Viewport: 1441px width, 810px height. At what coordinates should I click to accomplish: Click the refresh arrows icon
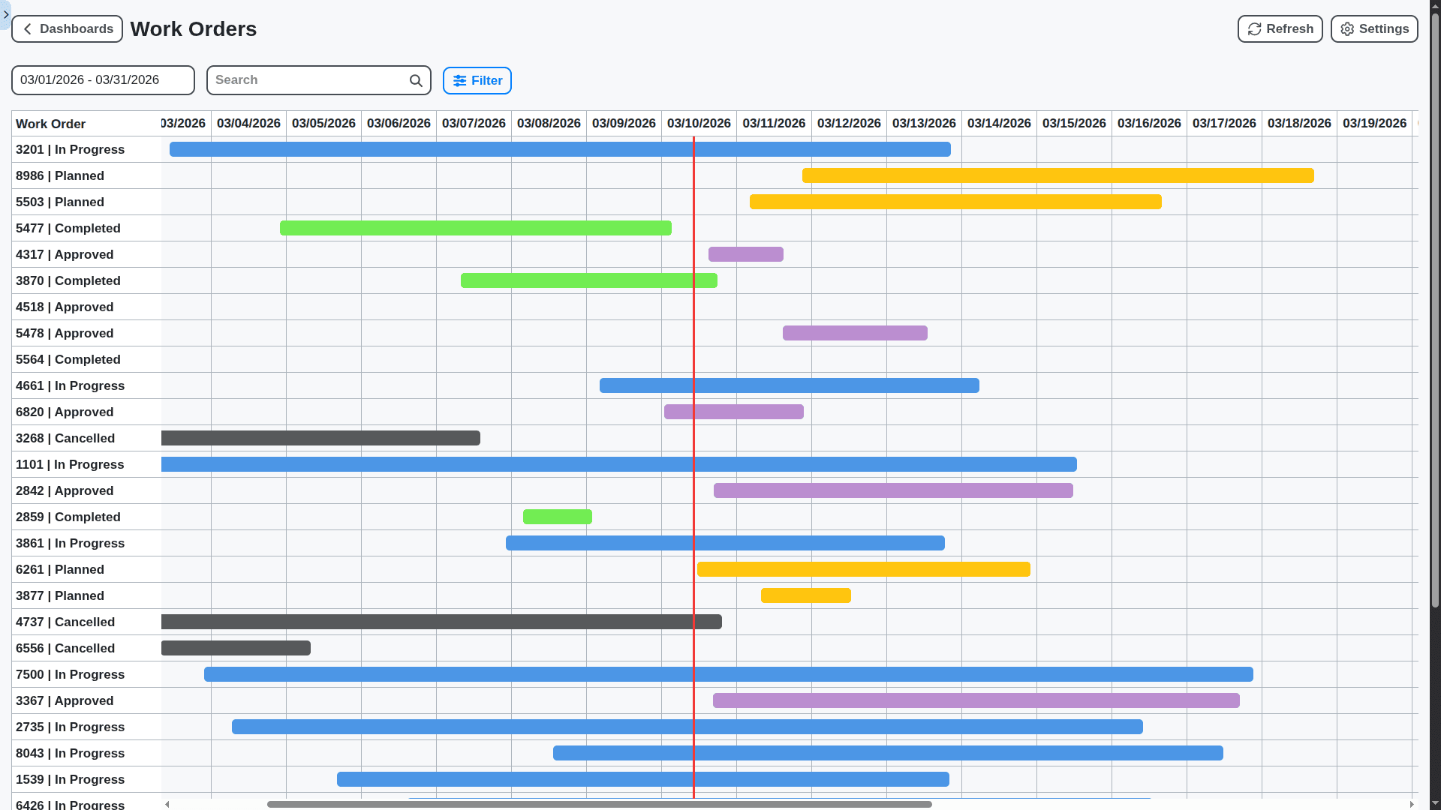(1253, 28)
